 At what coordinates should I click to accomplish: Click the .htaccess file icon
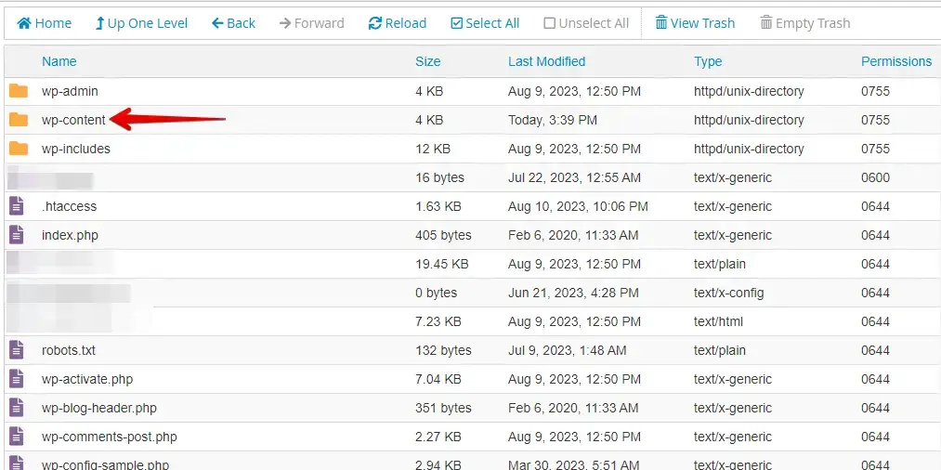17,206
